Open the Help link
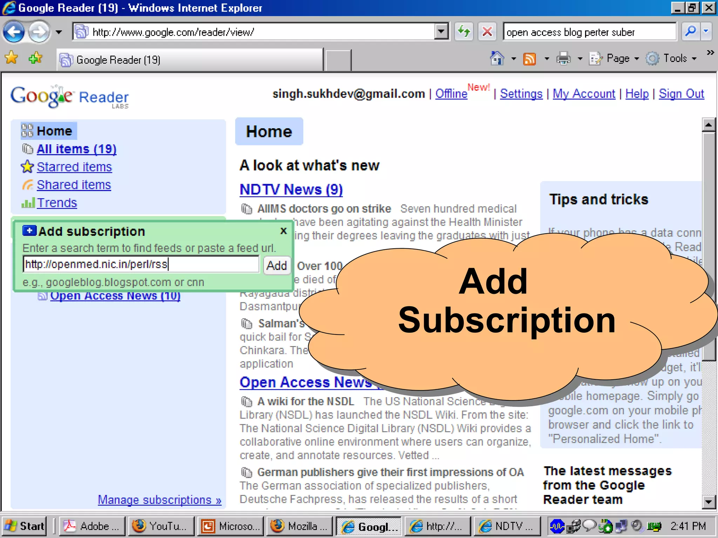 click(x=637, y=94)
